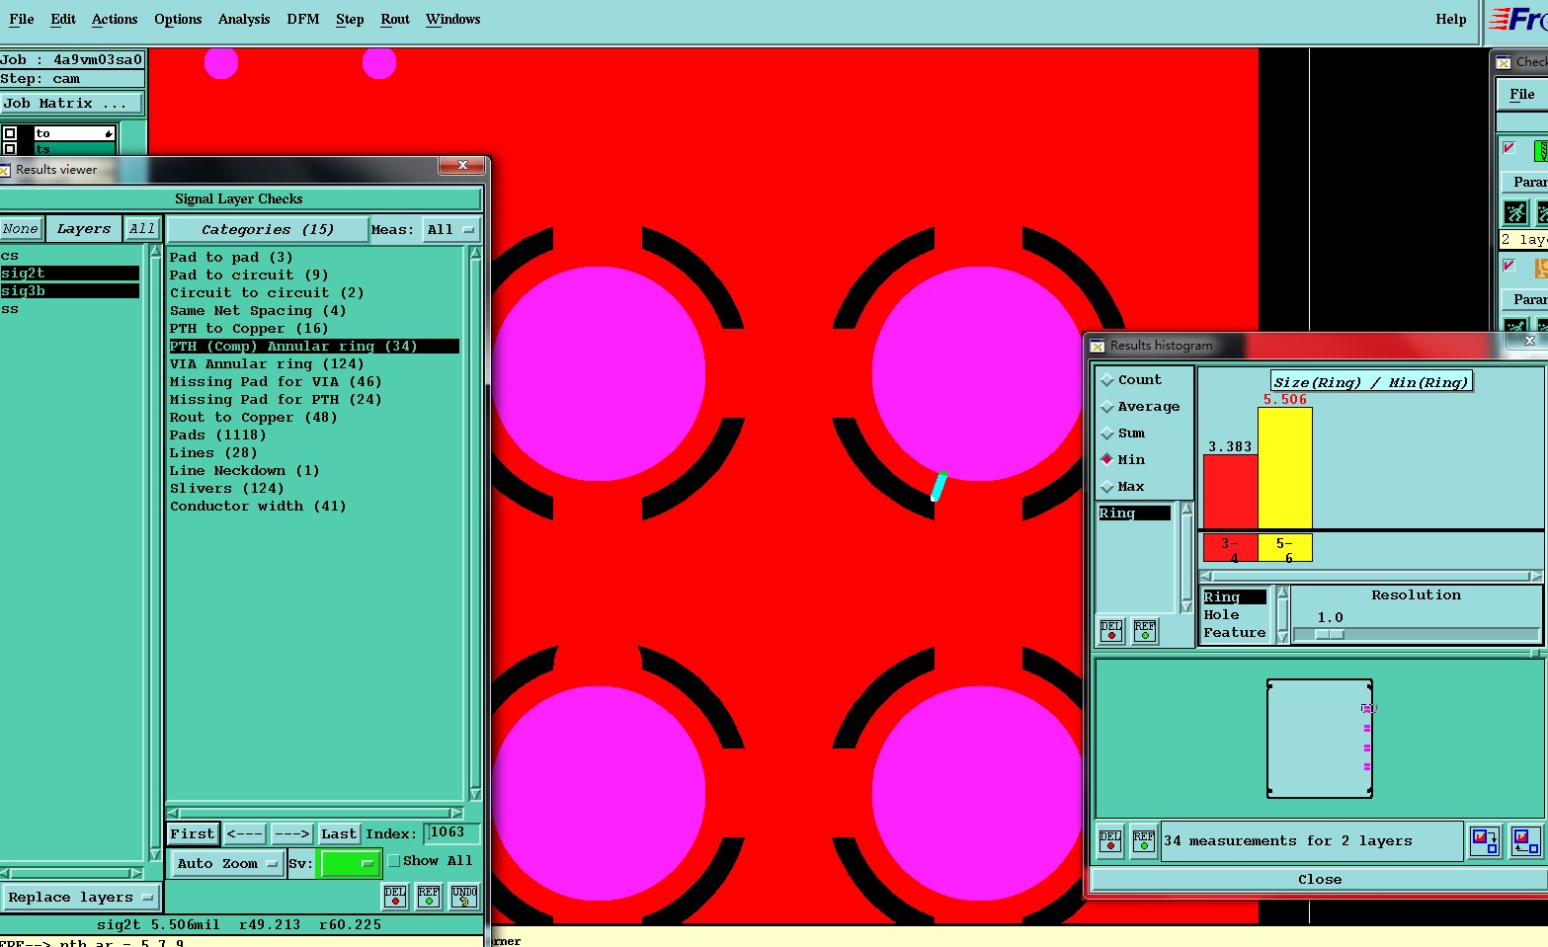Open Help menu
1548x947 pixels.
(x=1451, y=19)
